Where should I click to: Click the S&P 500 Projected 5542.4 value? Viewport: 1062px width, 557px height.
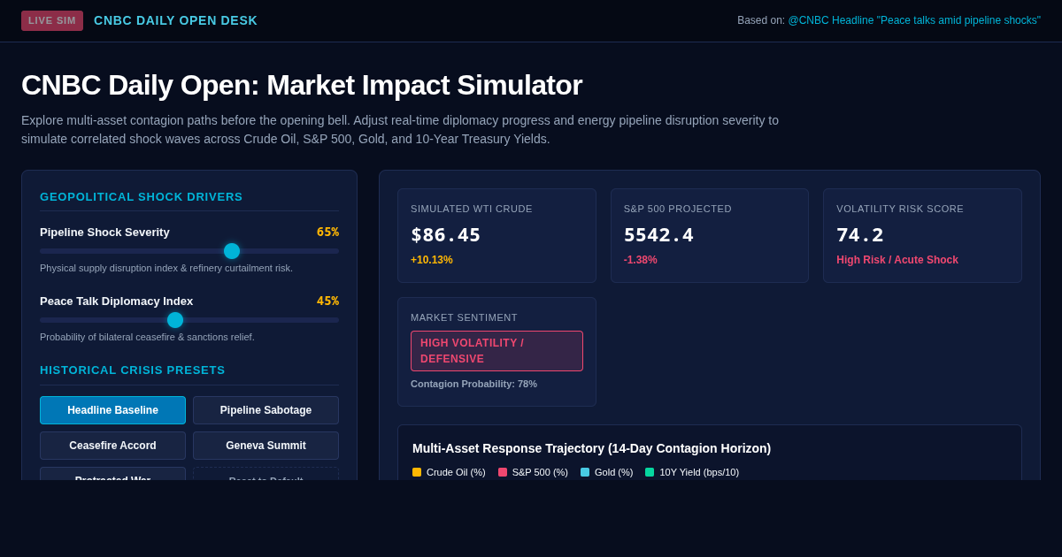[658, 235]
